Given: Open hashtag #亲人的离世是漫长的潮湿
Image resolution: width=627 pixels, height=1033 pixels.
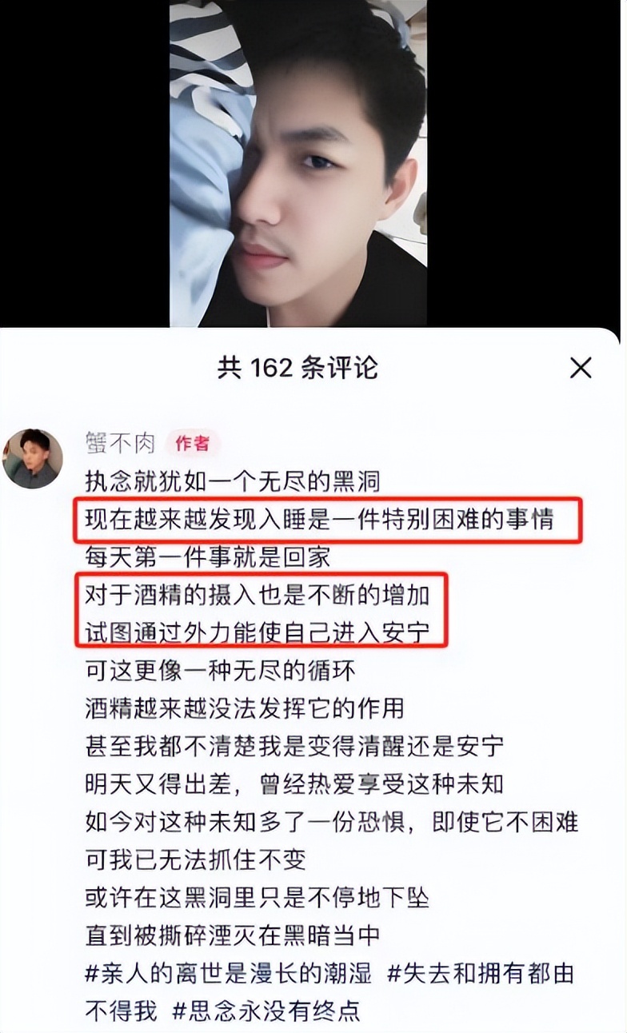Looking at the screenshot, I should tap(229, 974).
